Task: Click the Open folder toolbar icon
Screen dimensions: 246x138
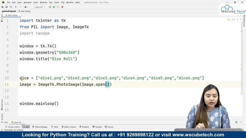Action: [x=2, y=7]
